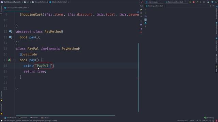Screen dimensions: 218x122
Task: Click the IDE and Plugin Updates status message
Action: coord(30,121)
